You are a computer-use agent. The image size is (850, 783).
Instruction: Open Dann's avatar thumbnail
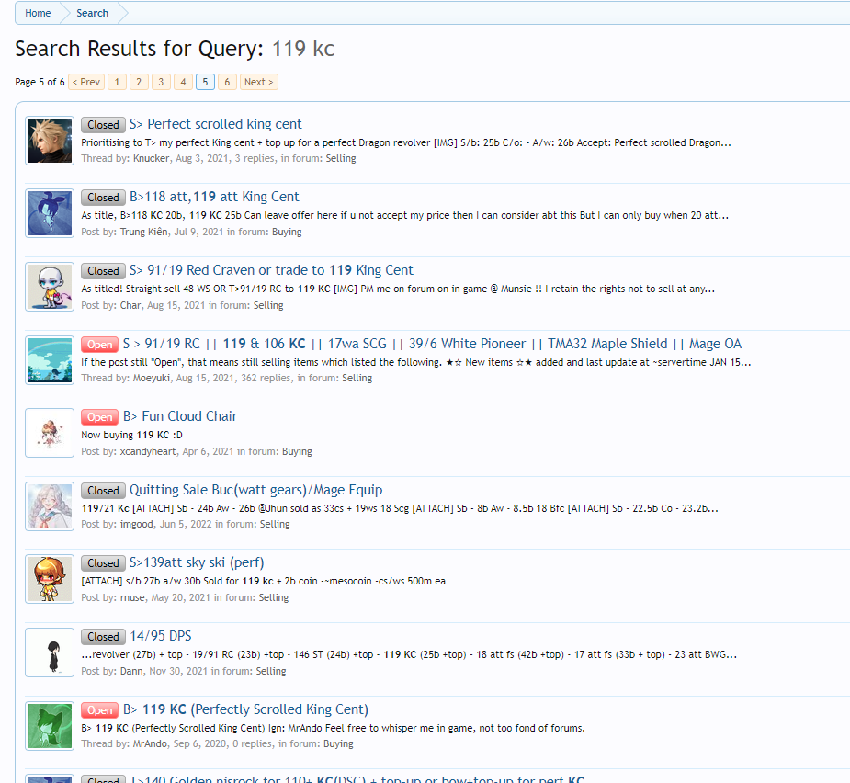pos(50,652)
